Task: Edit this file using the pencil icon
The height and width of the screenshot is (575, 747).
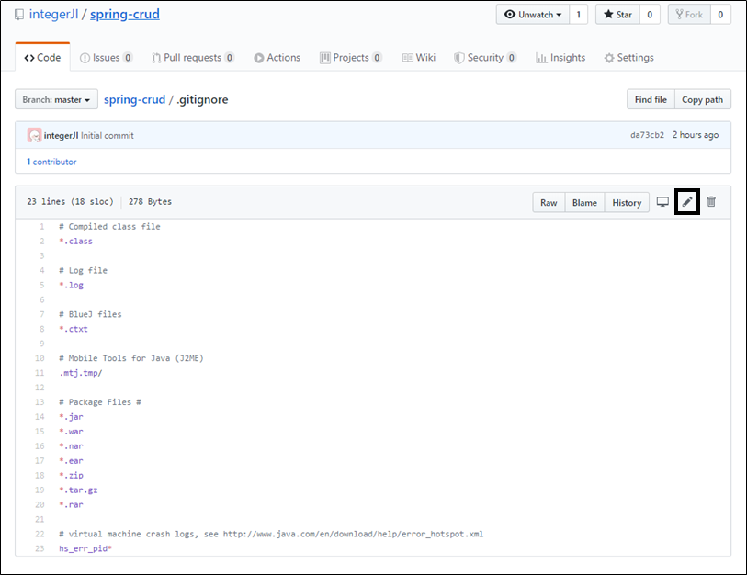Action: click(x=687, y=202)
